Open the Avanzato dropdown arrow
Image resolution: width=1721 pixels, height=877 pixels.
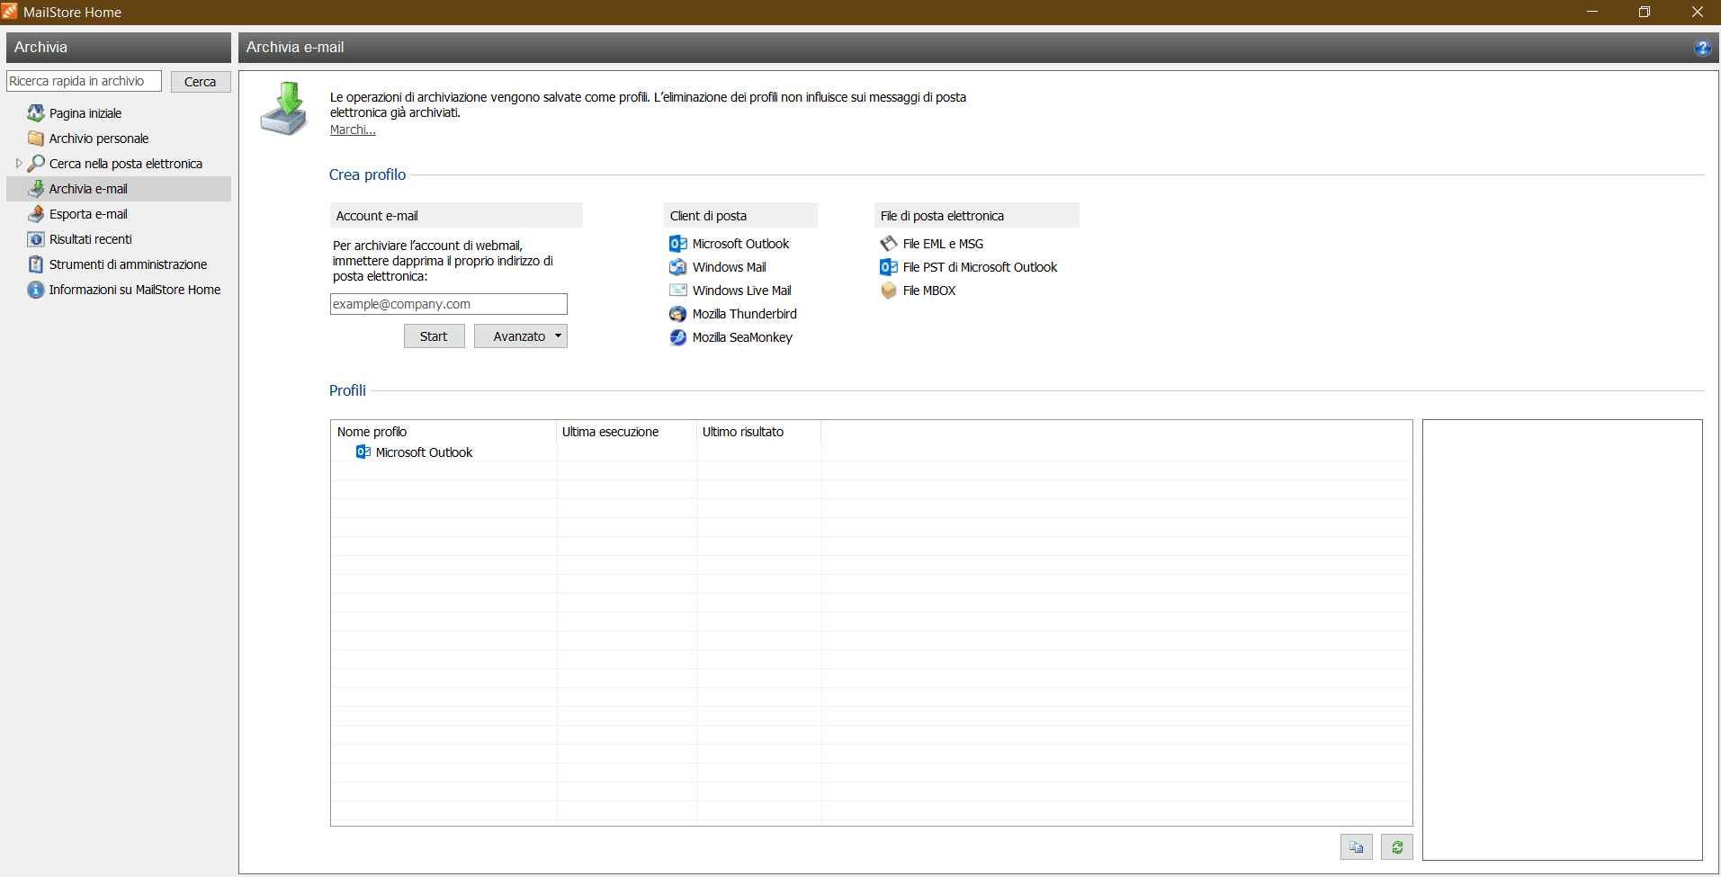[558, 336]
